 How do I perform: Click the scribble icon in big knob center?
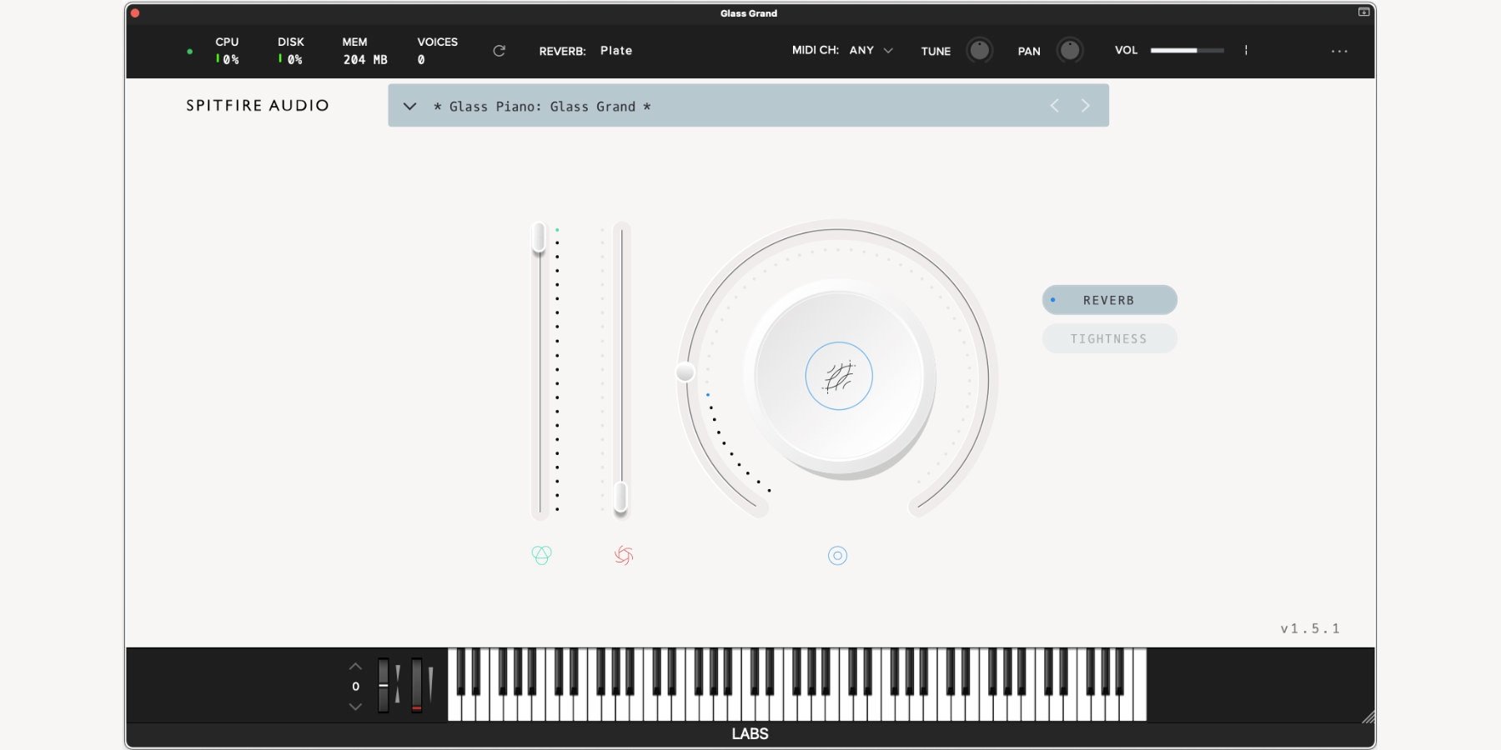pos(838,377)
